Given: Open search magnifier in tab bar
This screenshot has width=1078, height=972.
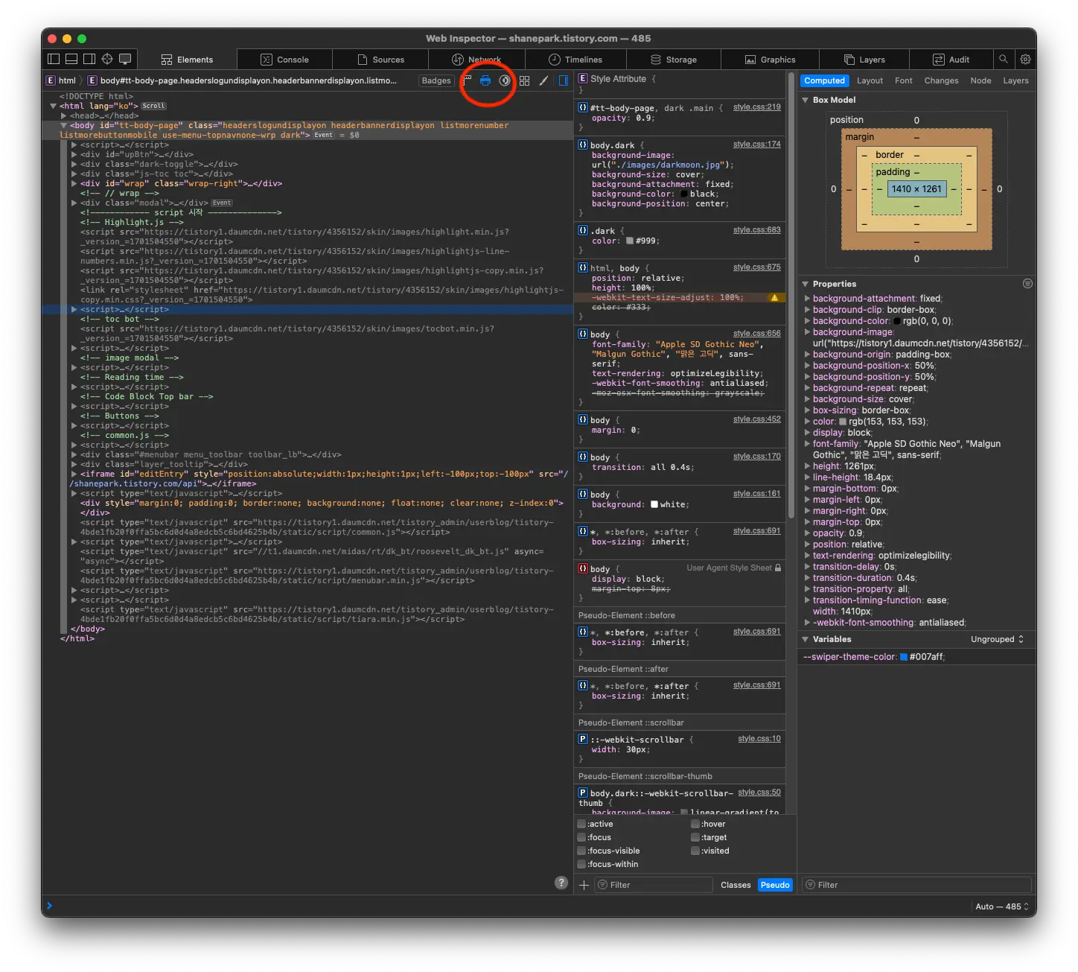Looking at the screenshot, I should coord(1004,59).
